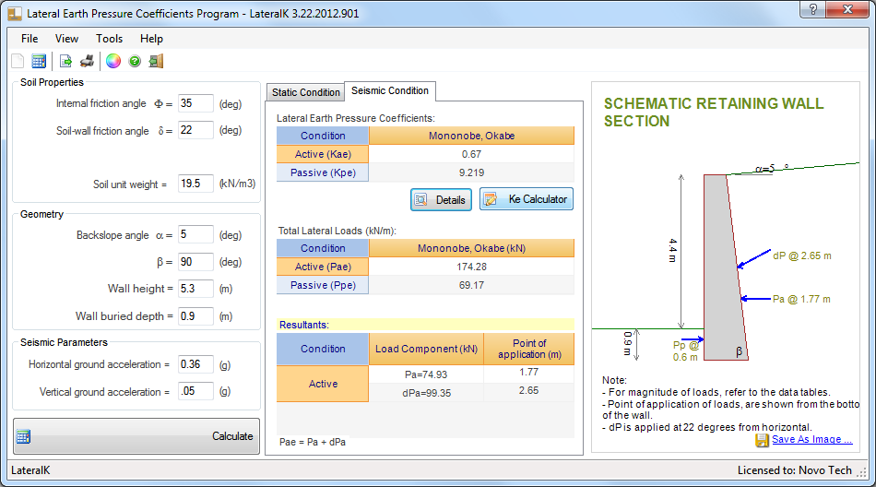Click the export toolbar icon
This screenshot has height=487, width=876.
[x=65, y=61]
